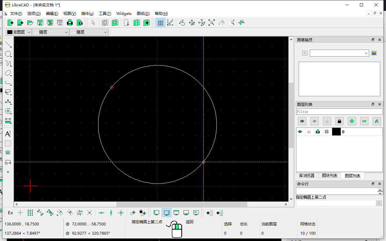Open the 选项 menu
The width and height of the screenshot is (386, 241).
click(34, 14)
